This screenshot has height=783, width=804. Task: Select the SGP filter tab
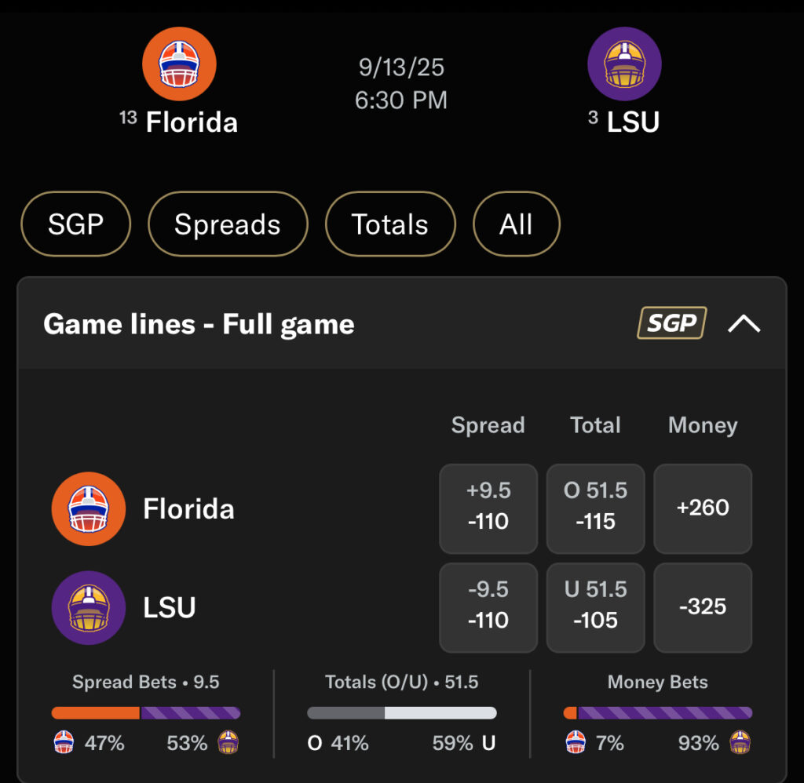coord(75,224)
